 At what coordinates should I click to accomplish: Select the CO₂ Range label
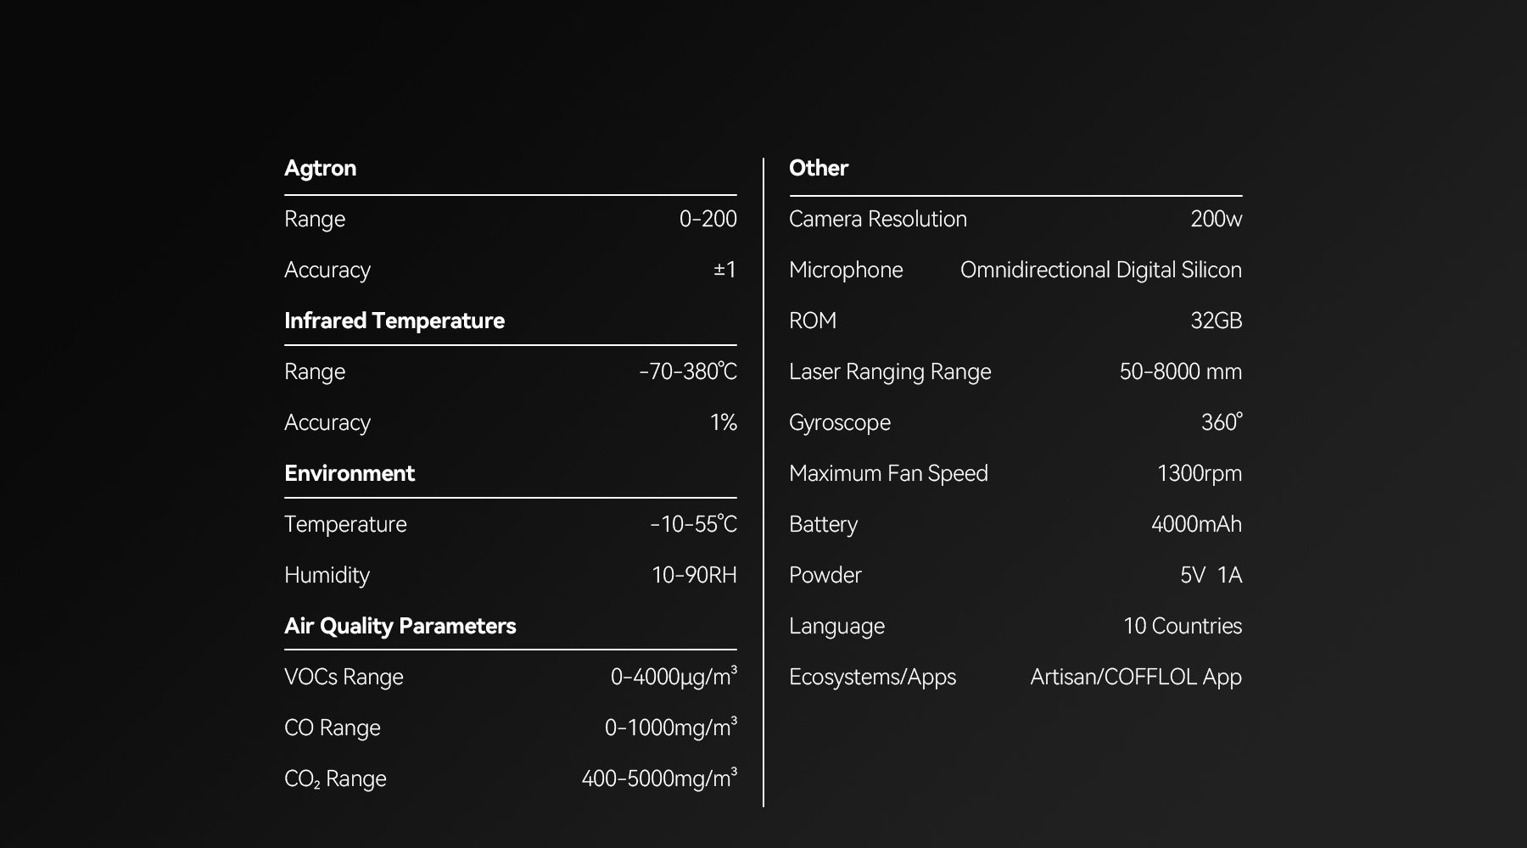[335, 778]
